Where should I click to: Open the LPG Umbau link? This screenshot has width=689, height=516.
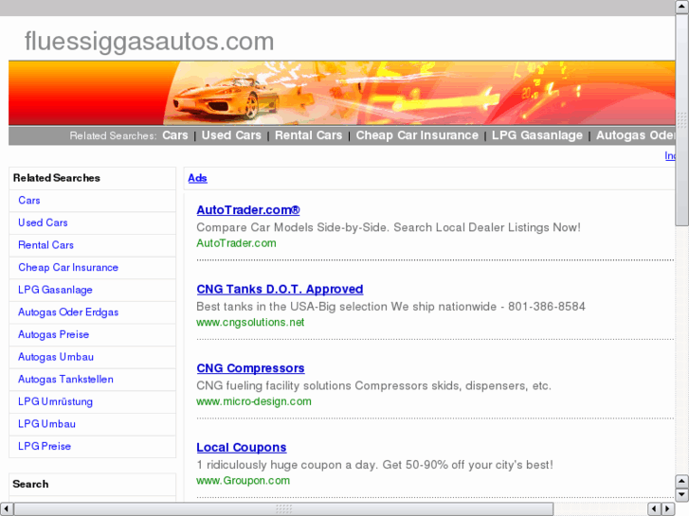point(46,424)
